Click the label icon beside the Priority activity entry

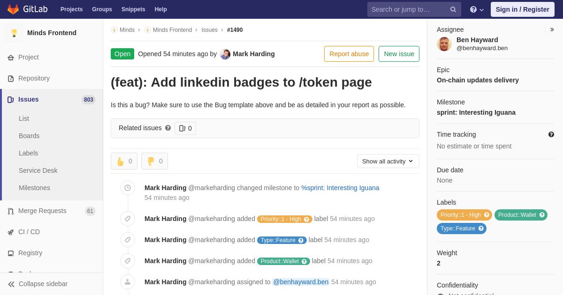pos(128,219)
